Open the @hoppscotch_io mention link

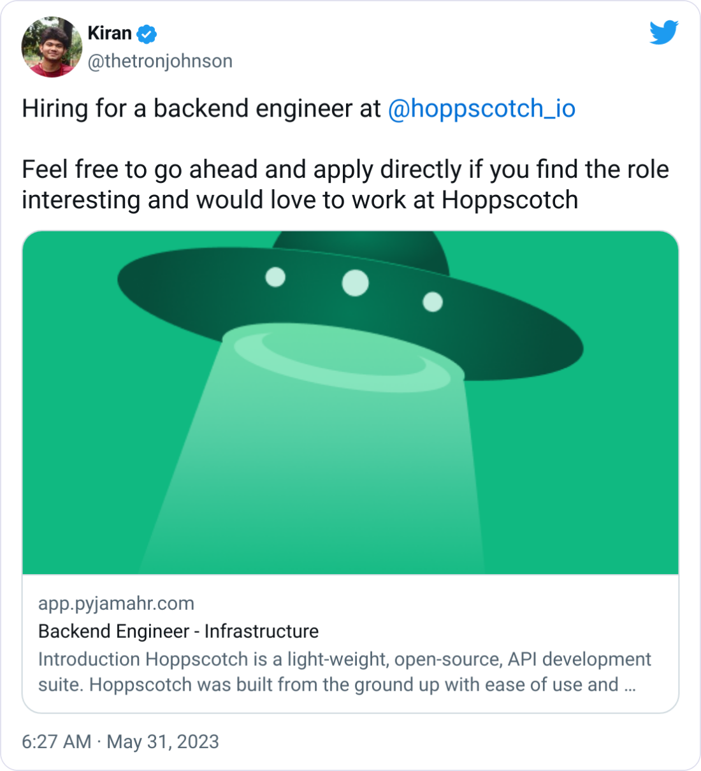(481, 109)
